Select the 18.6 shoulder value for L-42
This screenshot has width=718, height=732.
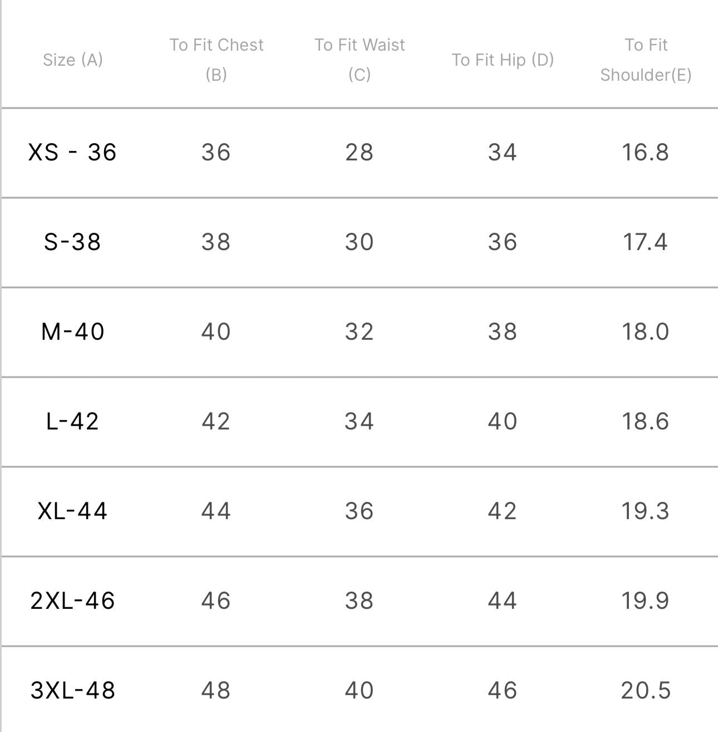(645, 421)
